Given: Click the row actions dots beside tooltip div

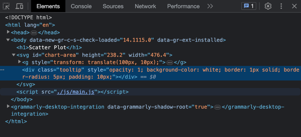Looking at the screenshot, I should click(x=2, y=70).
